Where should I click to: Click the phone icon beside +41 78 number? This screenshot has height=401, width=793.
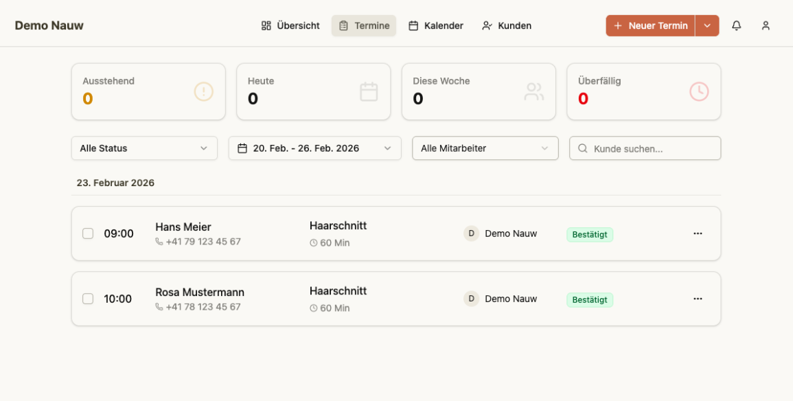point(159,307)
